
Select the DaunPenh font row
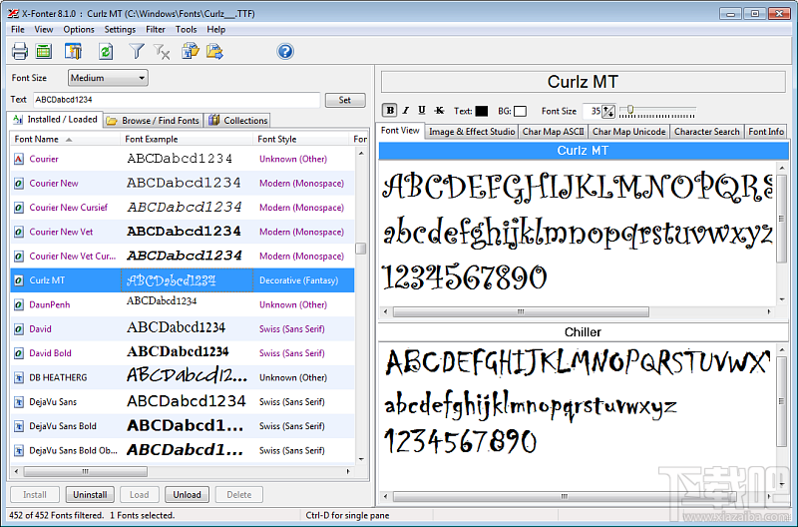[x=183, y=304]
